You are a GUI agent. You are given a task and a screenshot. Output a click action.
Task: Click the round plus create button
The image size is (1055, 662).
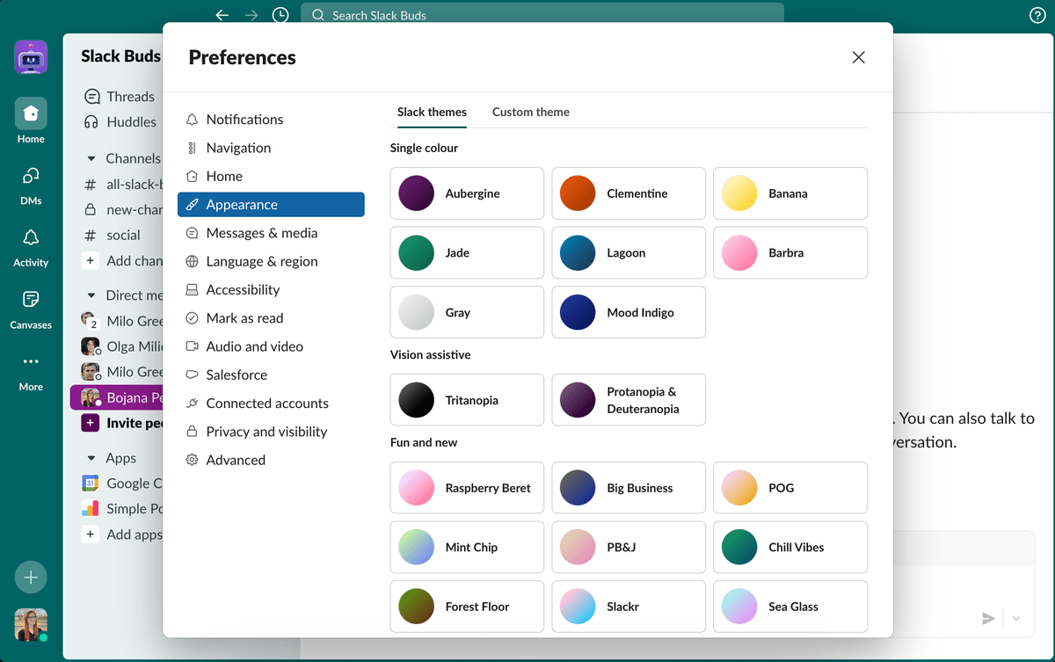coord(31,578)
